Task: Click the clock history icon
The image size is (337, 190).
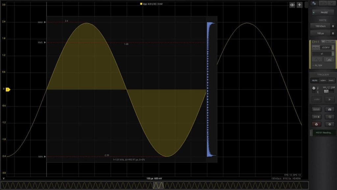Action: (329, 117)
